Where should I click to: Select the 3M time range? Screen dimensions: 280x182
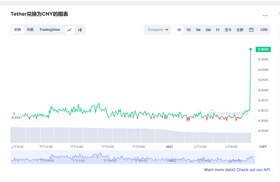[x=208, y=30]
